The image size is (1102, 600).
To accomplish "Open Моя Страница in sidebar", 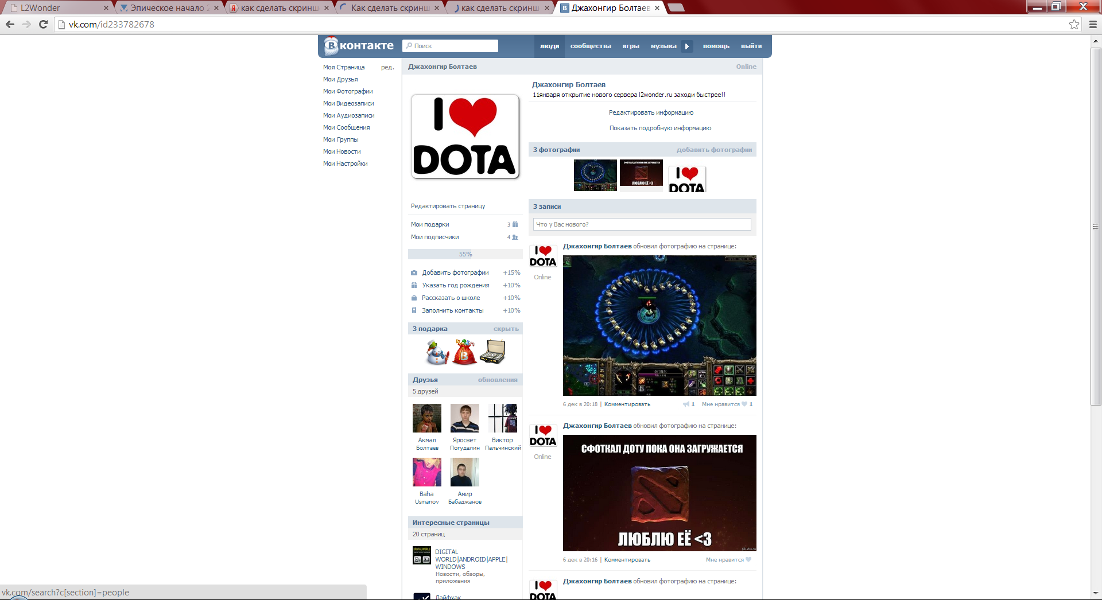I will [344, 67].
